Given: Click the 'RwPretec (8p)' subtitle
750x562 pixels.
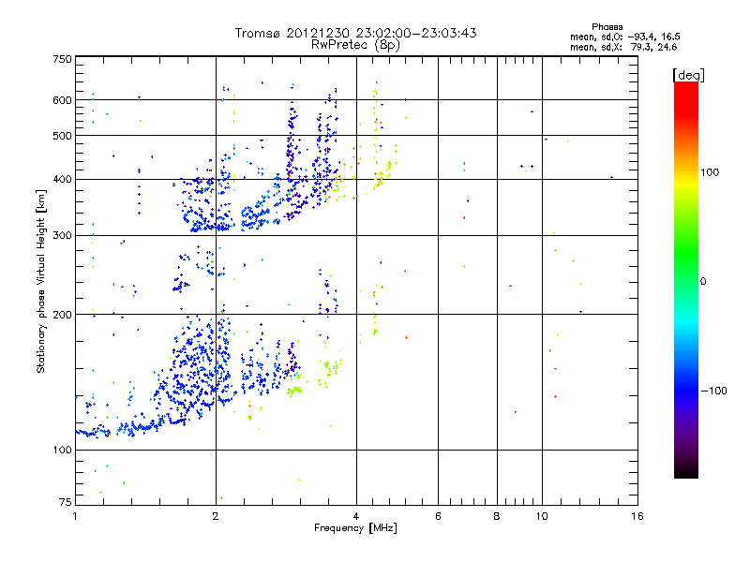Looking at the screenshot, I should (x=355, y=45).
